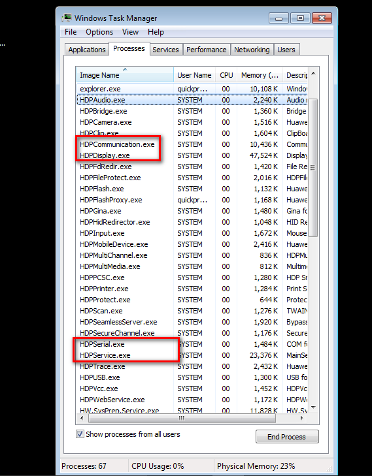Viewport: 372px width, 476px height.
Task: Select the HDPScan.exe process
Action: [x=192, y=311]
